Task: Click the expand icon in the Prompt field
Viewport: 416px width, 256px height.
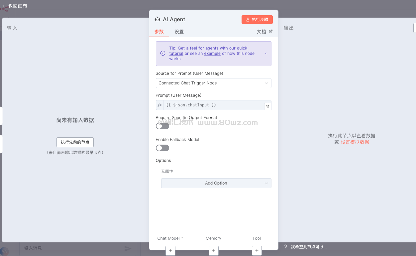Action: click(267, 106)
